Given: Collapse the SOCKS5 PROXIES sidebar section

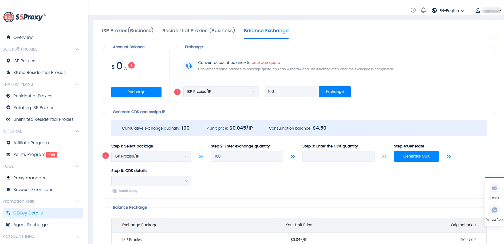Looking at the screenshot, I should 77,49.
